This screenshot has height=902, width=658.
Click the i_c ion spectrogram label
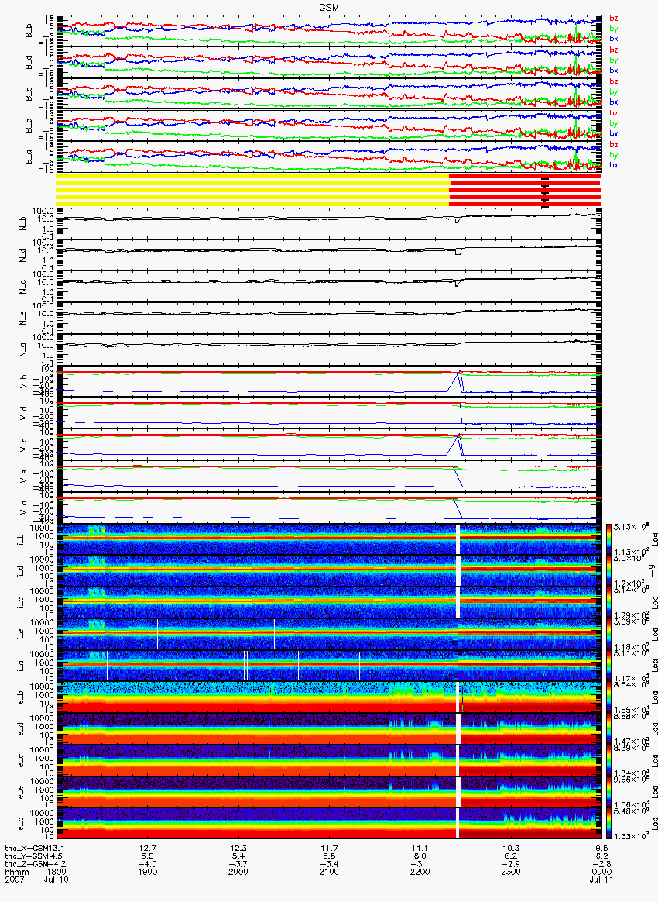click(19, 604)
